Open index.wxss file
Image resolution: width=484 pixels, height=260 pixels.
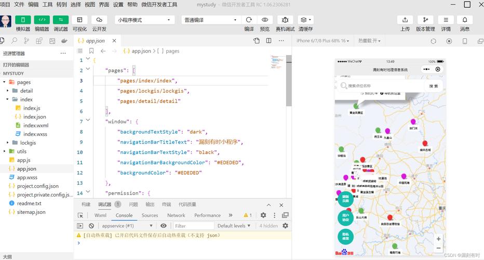(35, 134)
